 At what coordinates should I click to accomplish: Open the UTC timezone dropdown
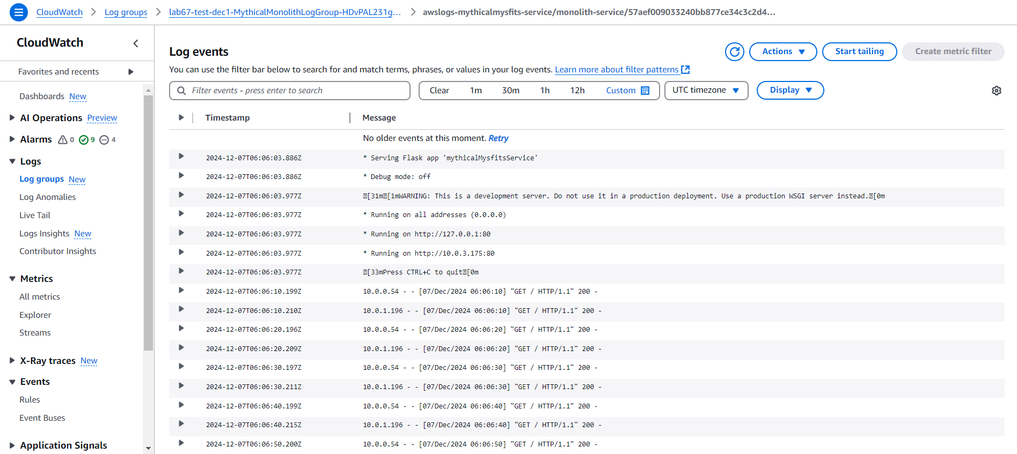706,91
